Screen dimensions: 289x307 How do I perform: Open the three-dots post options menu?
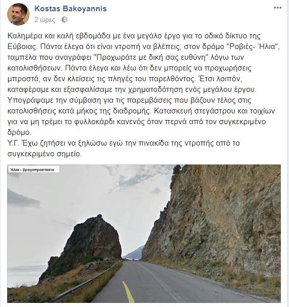[x=277, y=8]
